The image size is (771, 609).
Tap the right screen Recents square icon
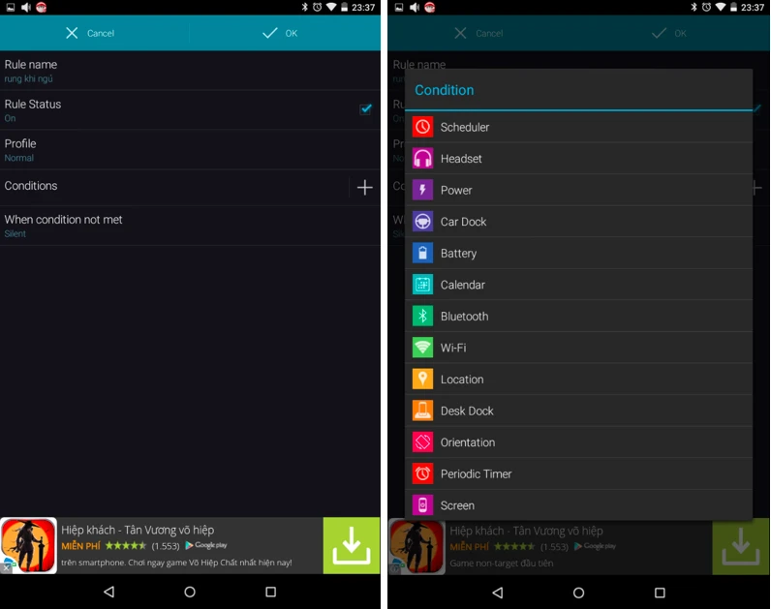pos(660,593)
